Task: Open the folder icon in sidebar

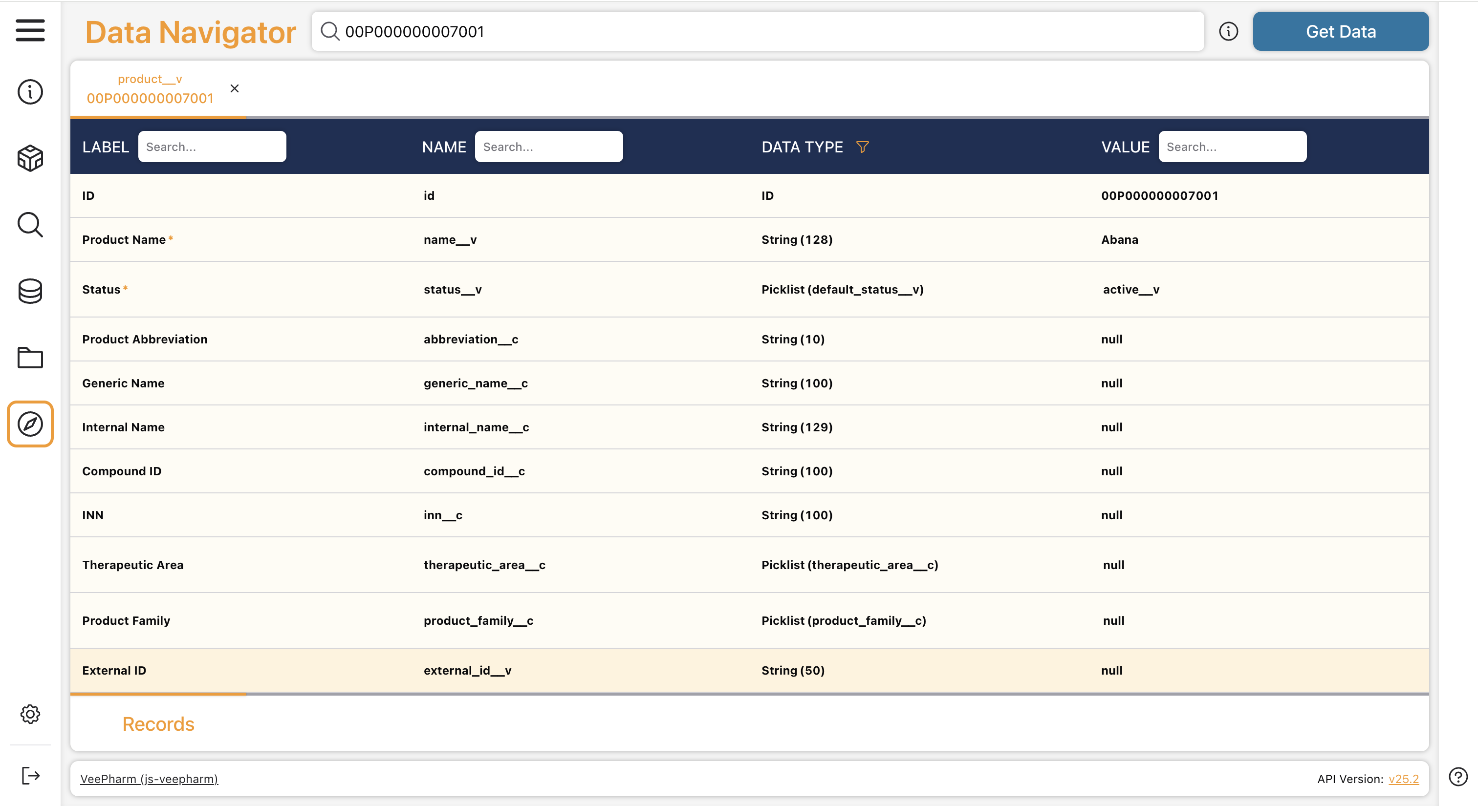Action: [30, 358]
